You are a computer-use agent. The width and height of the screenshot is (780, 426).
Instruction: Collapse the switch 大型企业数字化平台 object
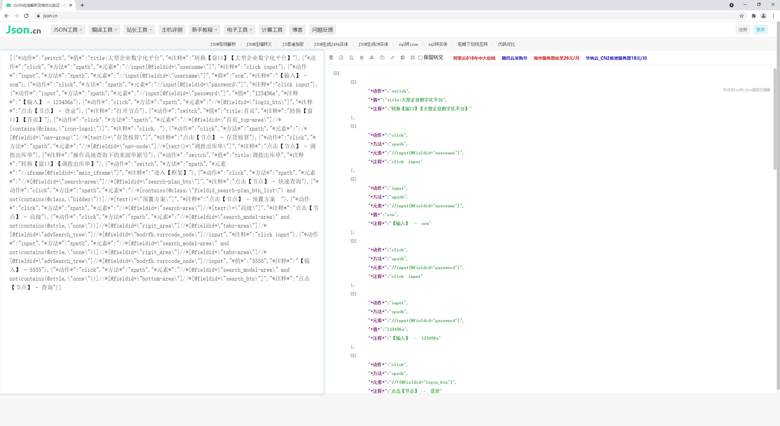pos(352,82)
